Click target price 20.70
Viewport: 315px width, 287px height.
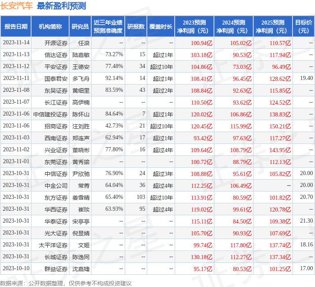pyautogui.click(x=306, y=197)
